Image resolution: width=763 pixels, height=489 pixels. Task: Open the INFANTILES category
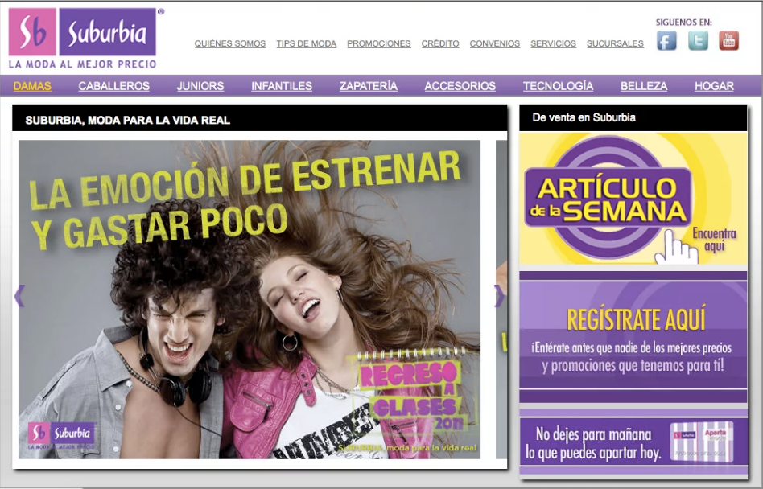click(x=282, y=86)
